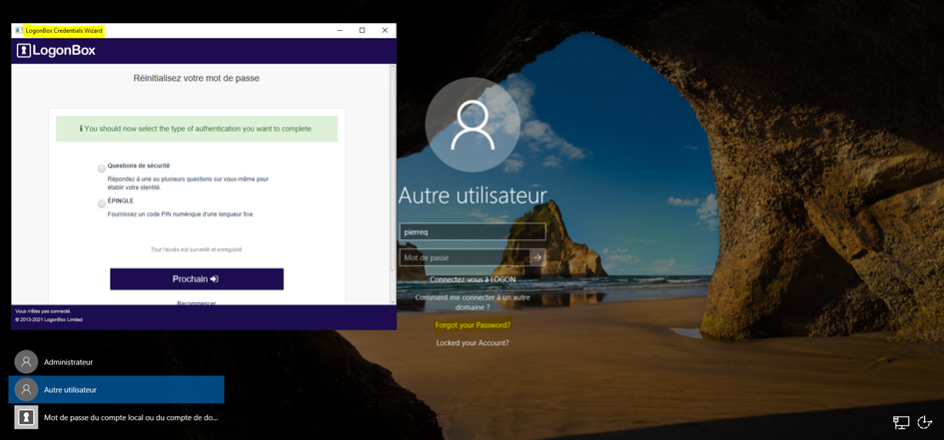944x440 pixels.
Task: Click 'Comment me connecter à un autre domaine ?'
Action: (x=472, y=302)
